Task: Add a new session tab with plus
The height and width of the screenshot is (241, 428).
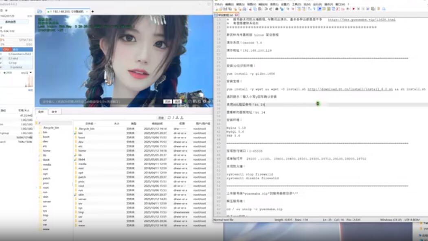Action: click(x=92, y=11)
